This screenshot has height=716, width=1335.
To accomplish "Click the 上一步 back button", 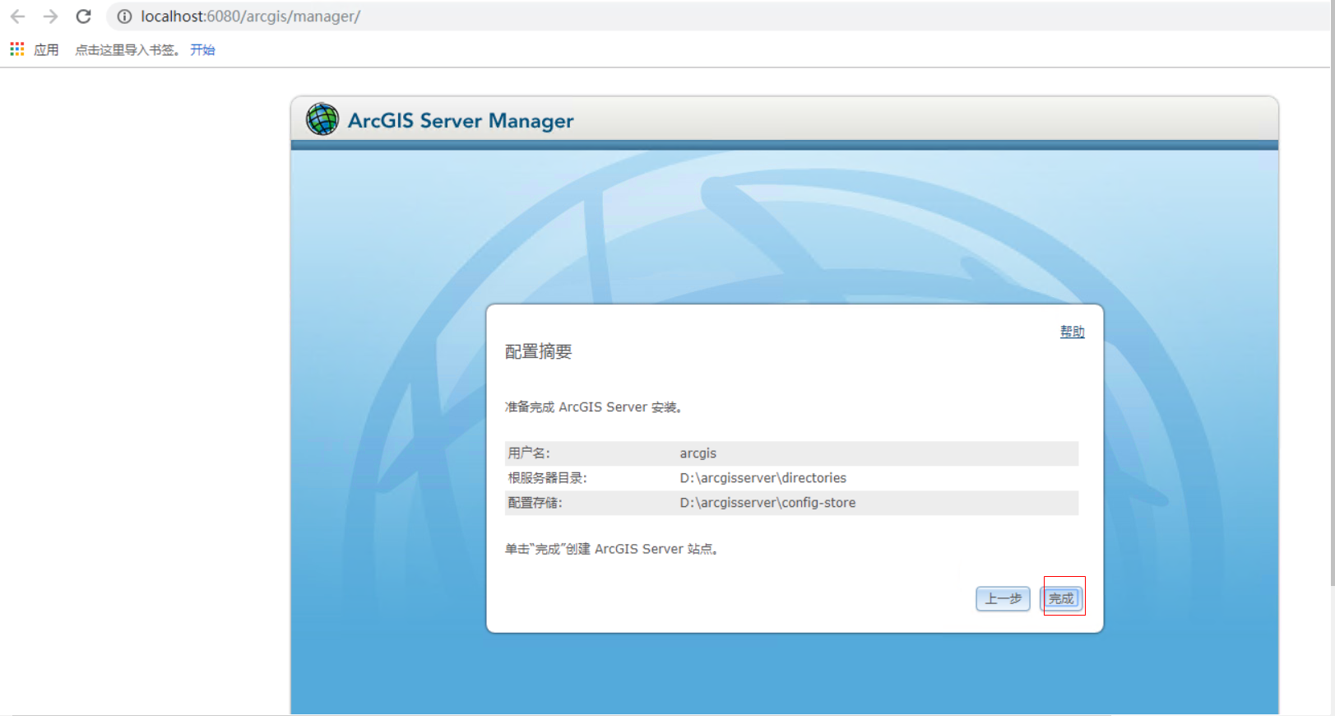I will coord(1003,599).
